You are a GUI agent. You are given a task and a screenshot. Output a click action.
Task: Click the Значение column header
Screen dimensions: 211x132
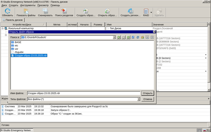click(180, 24)
